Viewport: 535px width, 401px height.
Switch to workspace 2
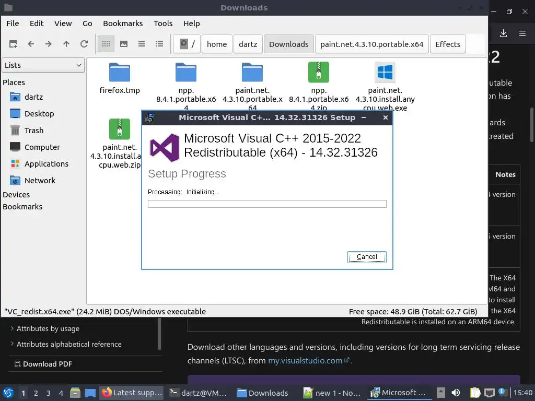(x=36, y=393)
